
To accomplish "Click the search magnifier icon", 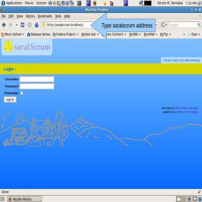I will click(x=199, y=25).
